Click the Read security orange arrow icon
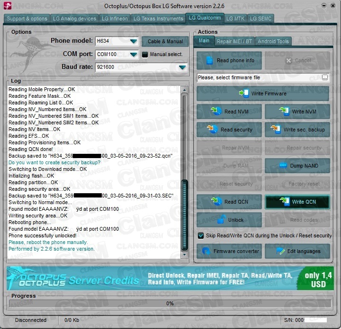 [x=212, y=129]
